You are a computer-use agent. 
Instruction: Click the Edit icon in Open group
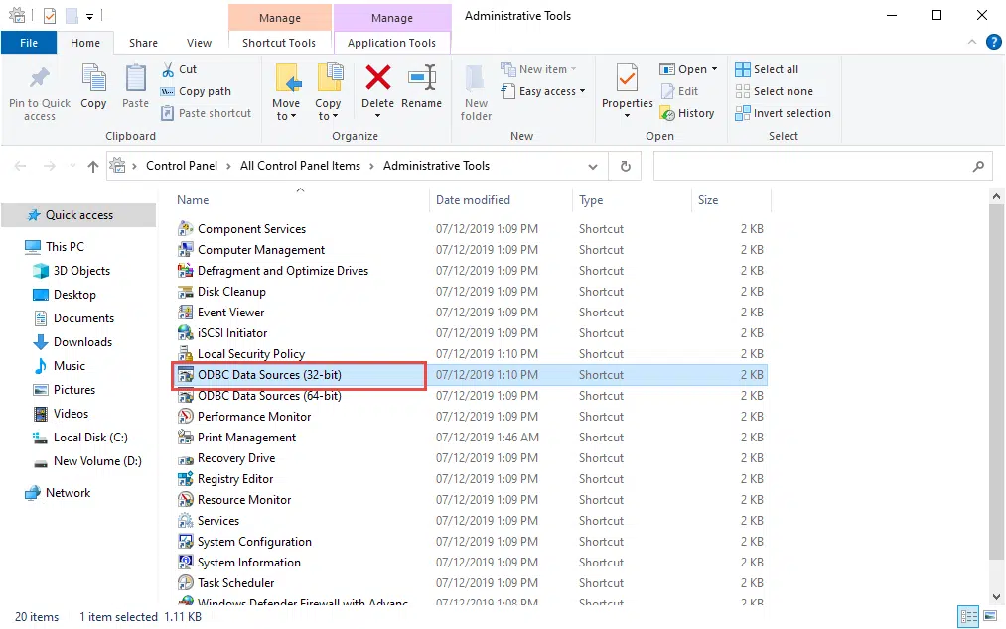click(x=667, y=91)
